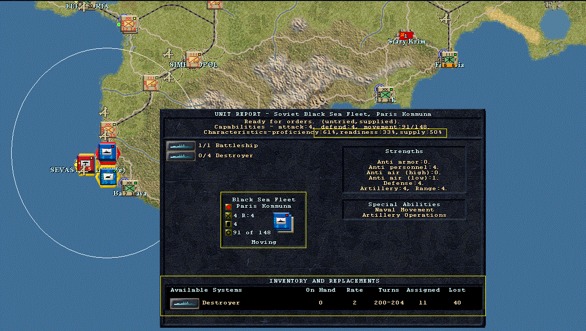The width and height of the screenshot is (586, 331).
Task: Click the 'Ready for orders' status line
Action: pyautogui.click(x=322, y=122)
